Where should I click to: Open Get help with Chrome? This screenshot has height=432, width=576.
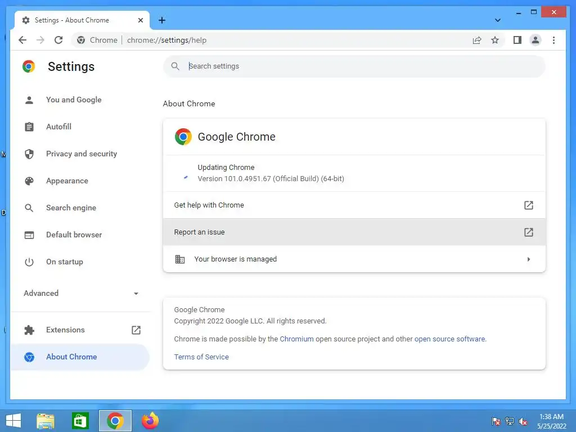pyautogui.click(x=354, y=205)
